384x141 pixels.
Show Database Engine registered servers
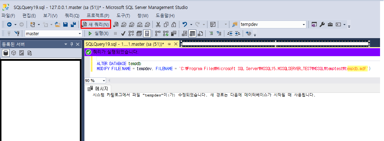point(6,53)
